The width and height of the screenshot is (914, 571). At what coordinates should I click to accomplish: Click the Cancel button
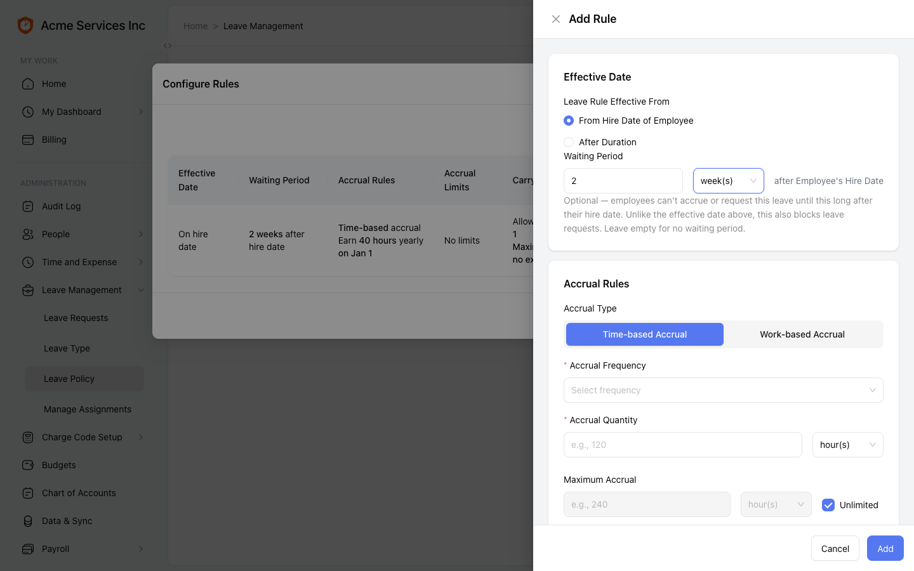[835, 548]
